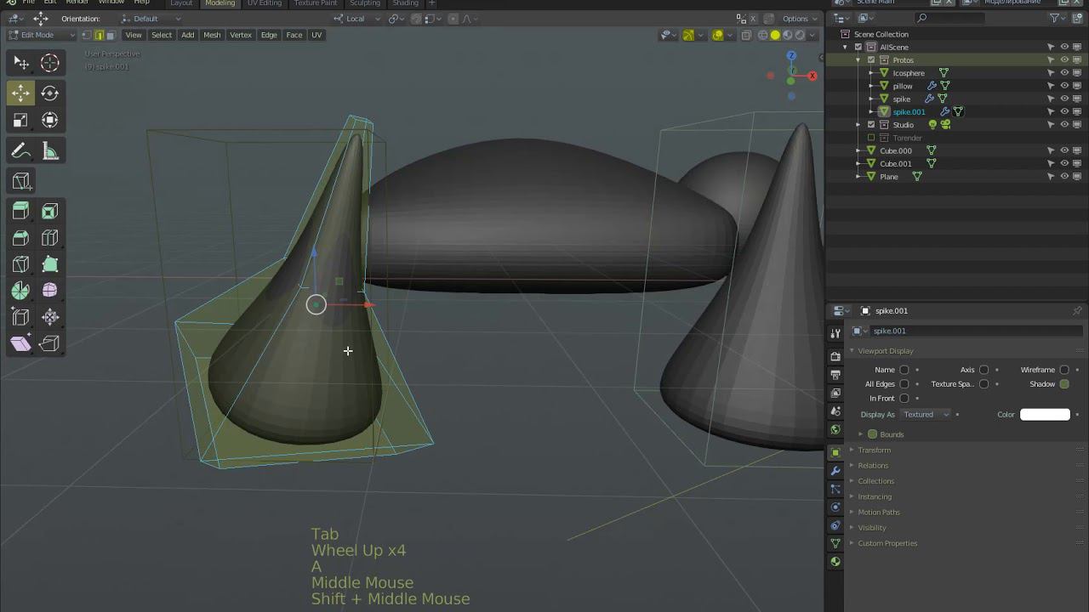Click the white Color swatch
This screenshot has height=612, width=1089.
coord(1045,415)
